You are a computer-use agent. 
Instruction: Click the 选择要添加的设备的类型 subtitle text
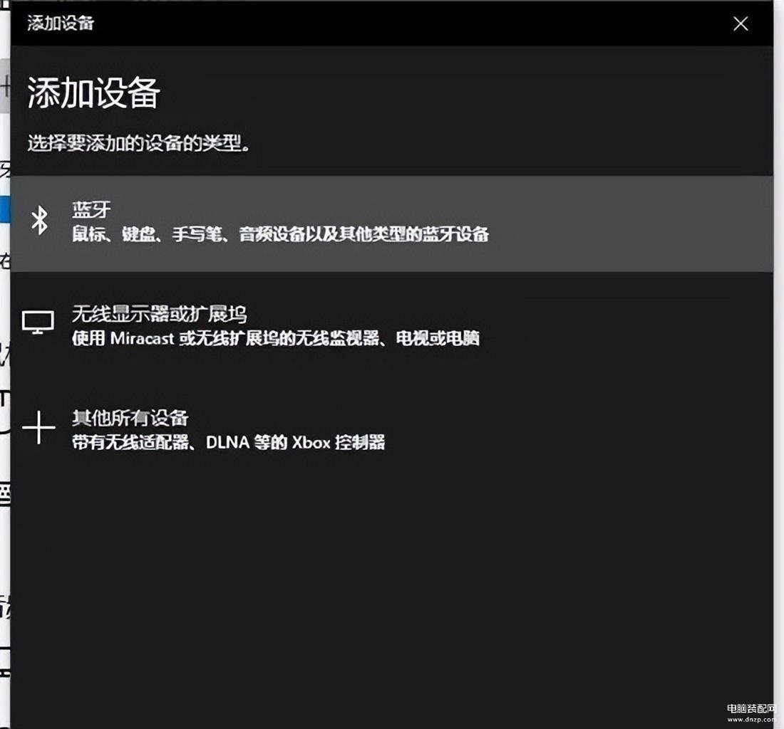[139, 143]
